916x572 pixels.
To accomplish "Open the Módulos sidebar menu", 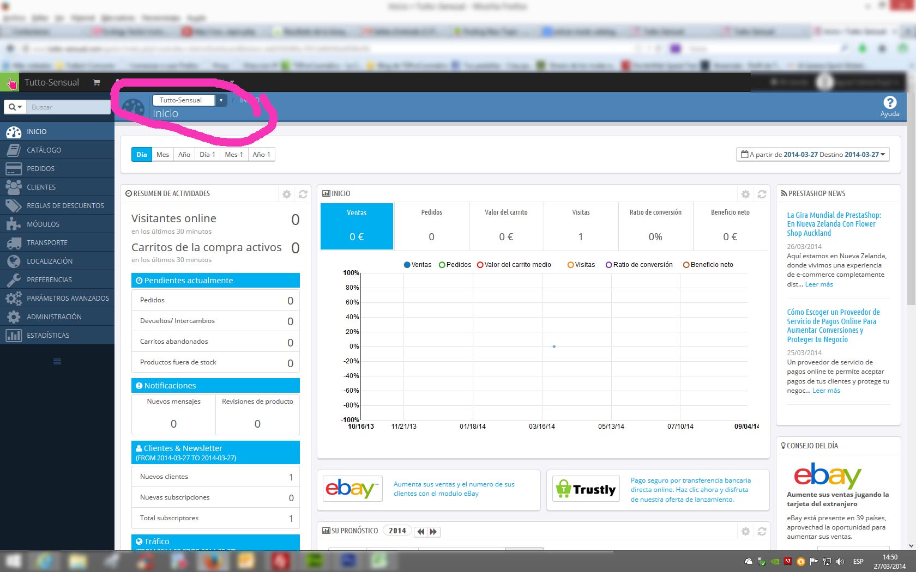I will pos(57,224).
